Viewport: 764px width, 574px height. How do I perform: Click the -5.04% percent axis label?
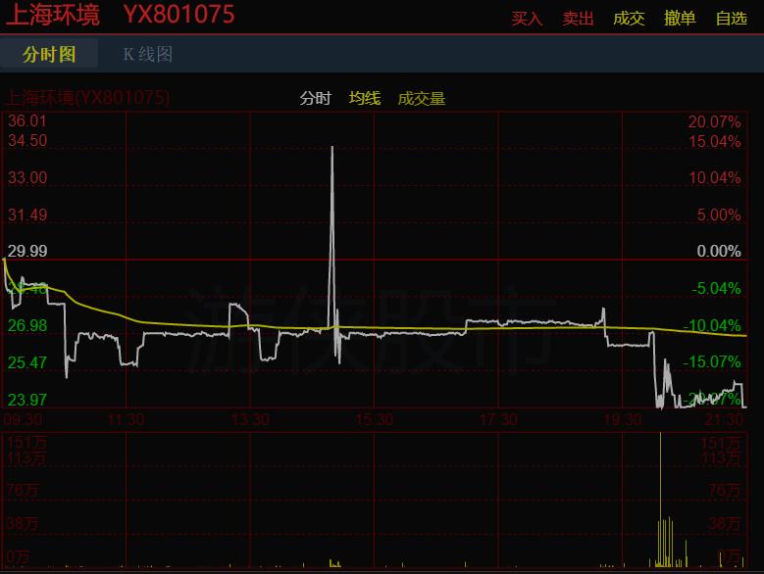[x=716, y=288]
